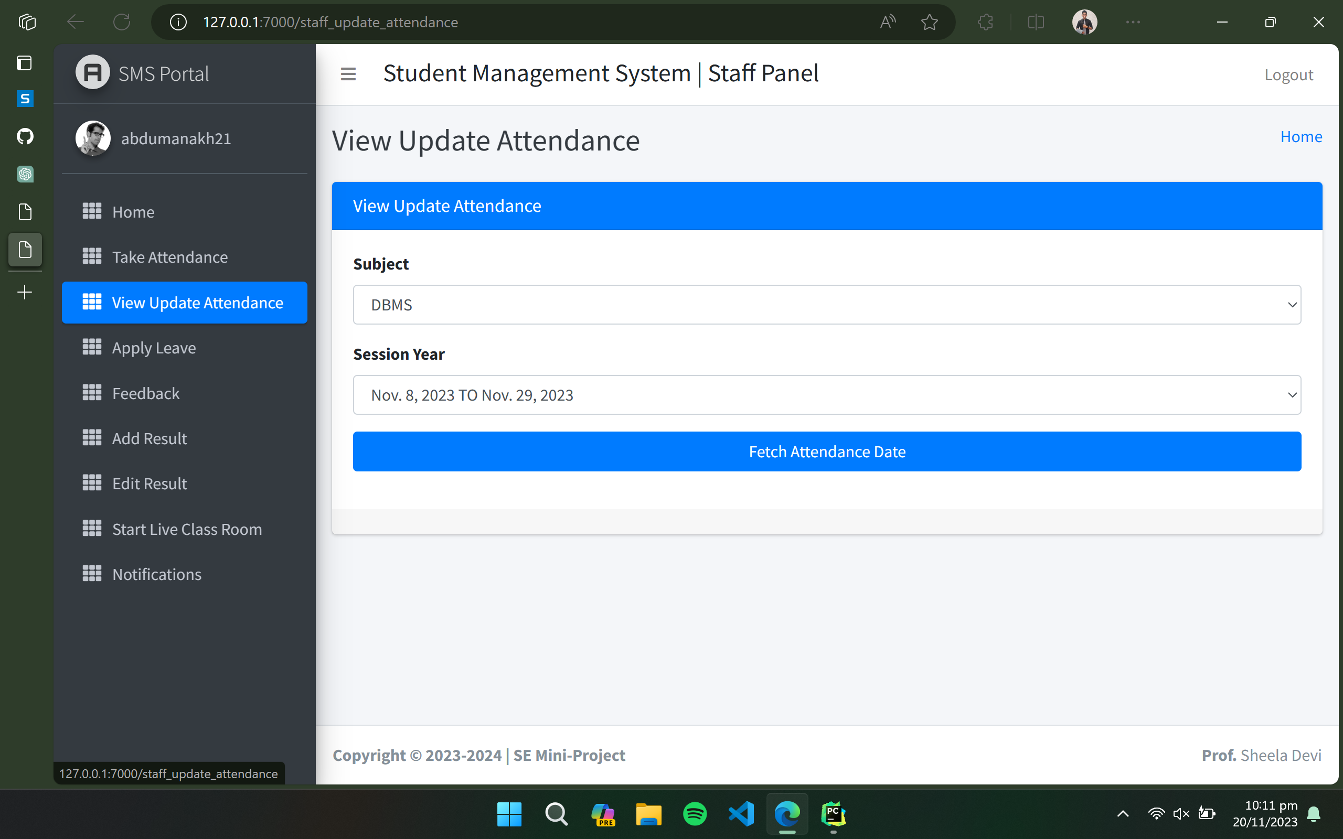Open the Subject dropdown showing DBMS

click(826, 304)
